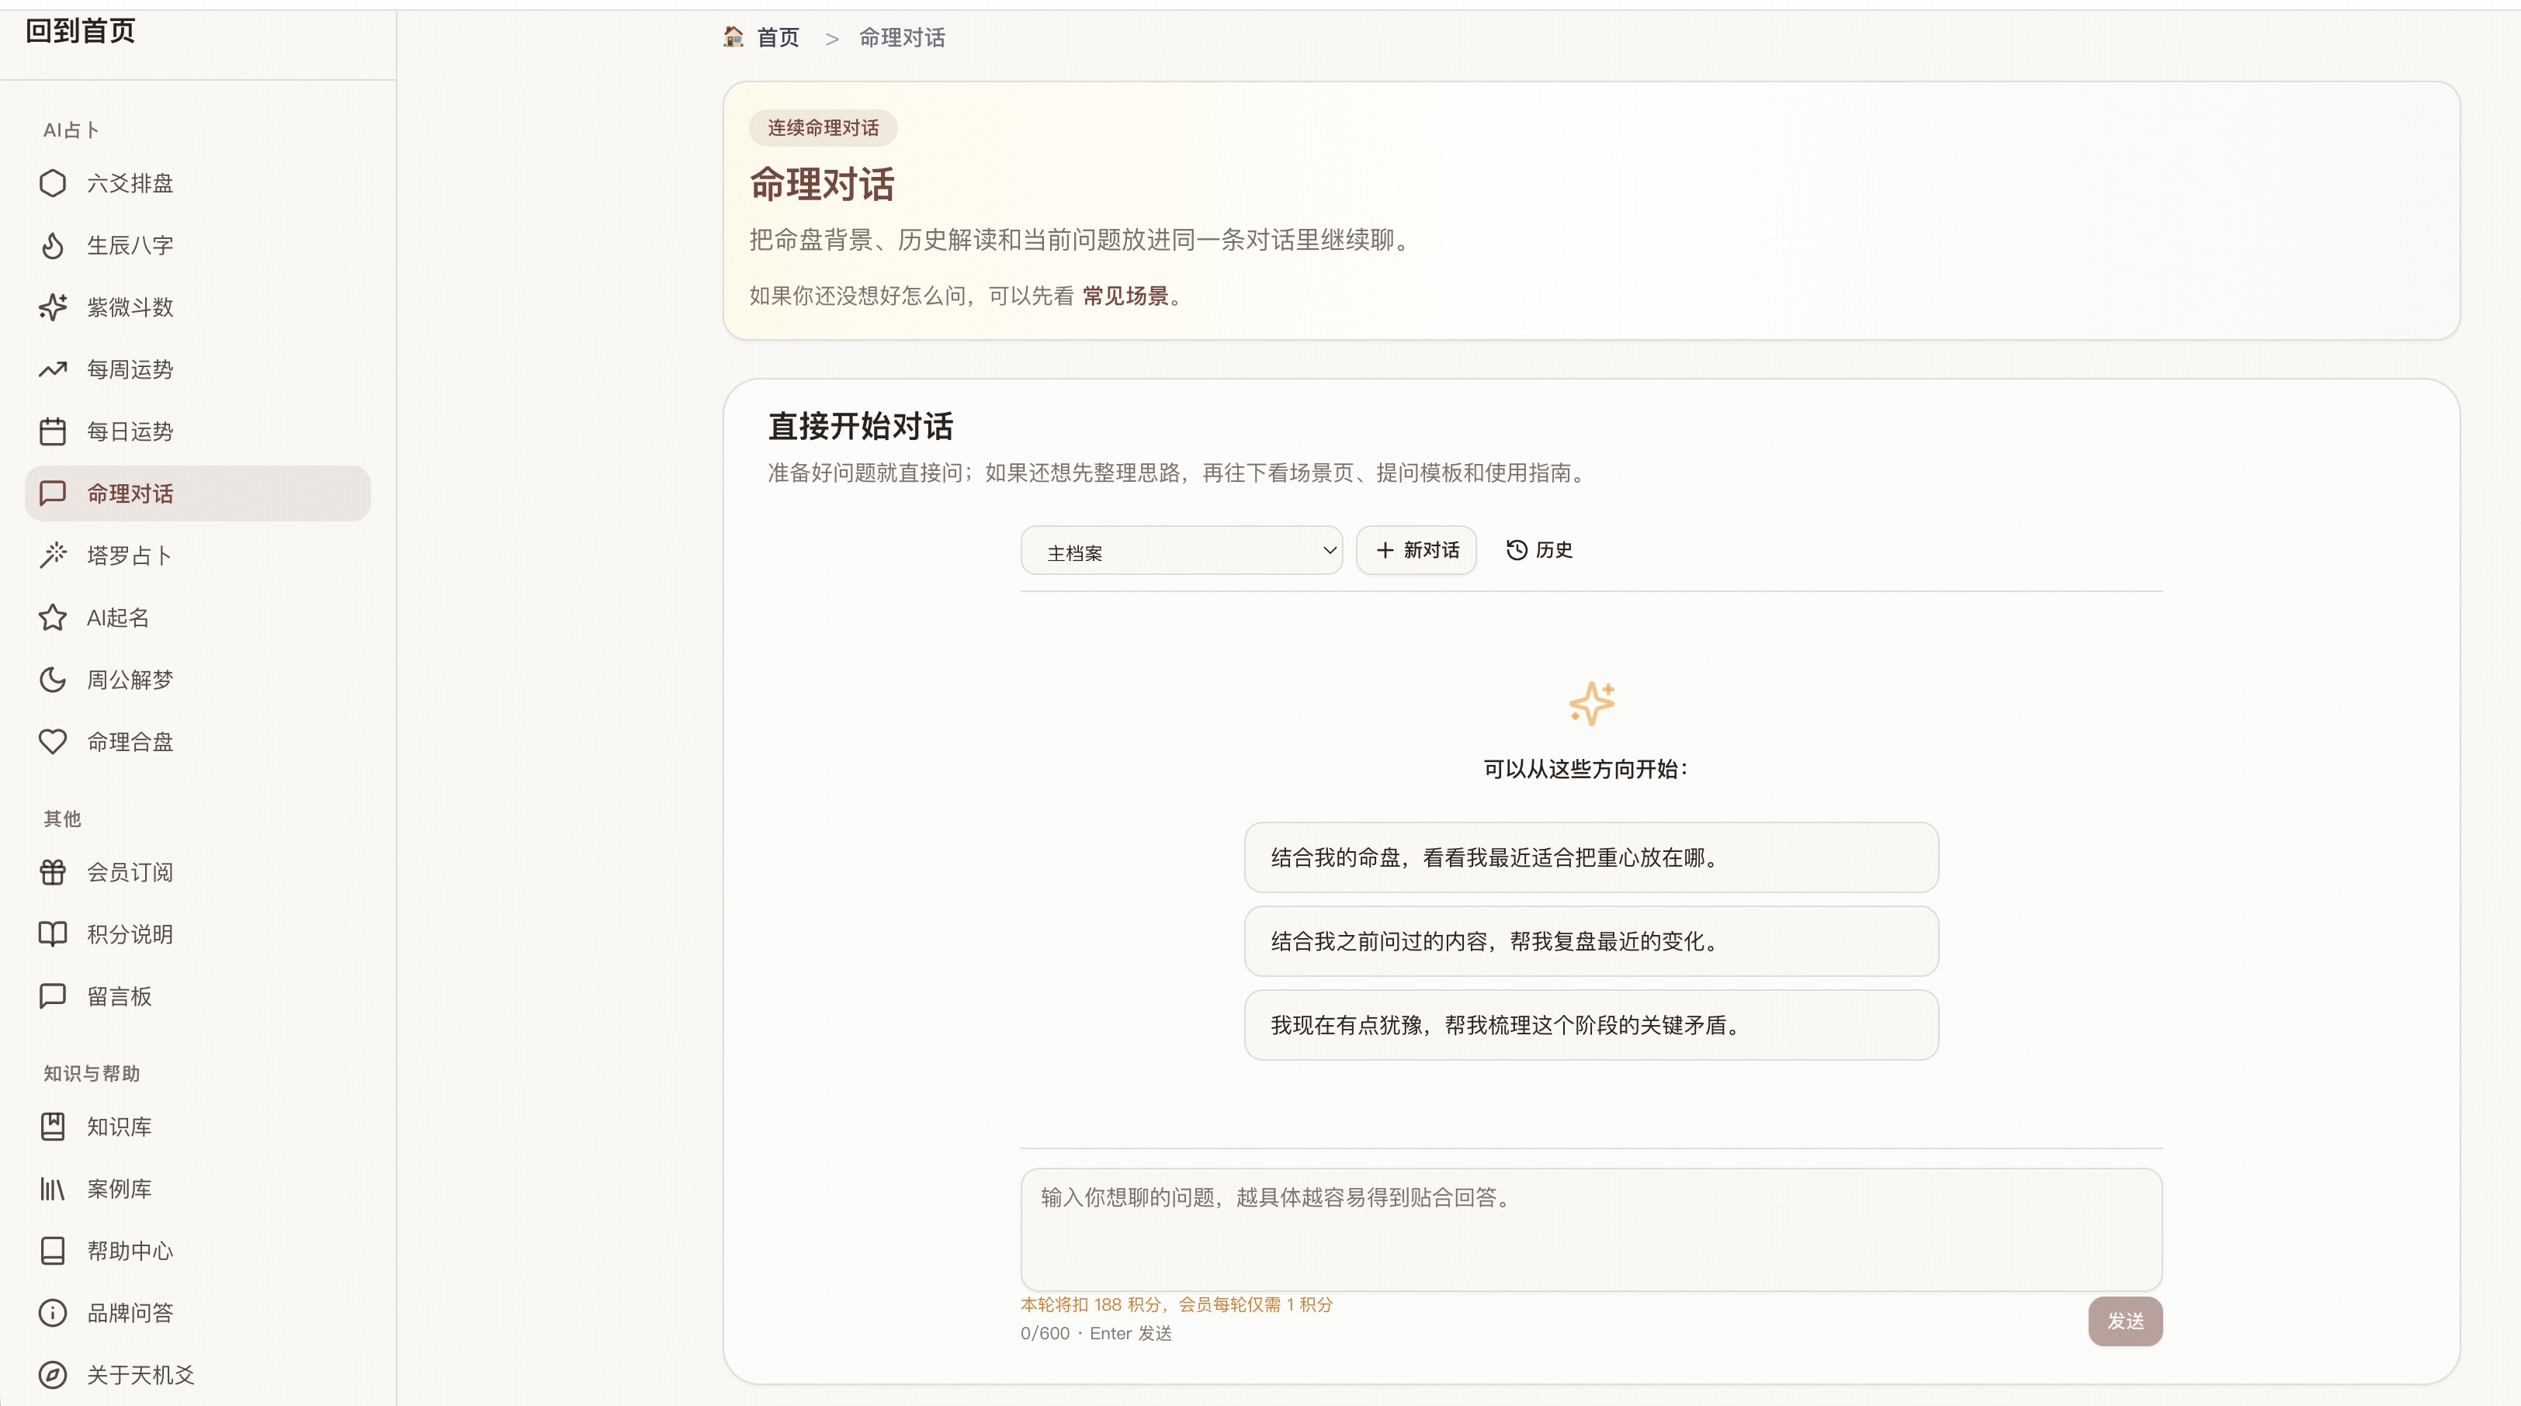This screenshot has width=2521, height=1406.
Task: Start a 新对话 with plus button
Action: tap(1416, 550)
